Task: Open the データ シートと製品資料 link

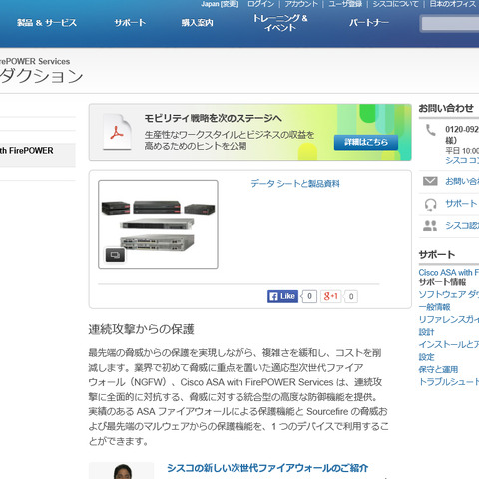Action: click(295, 184)
